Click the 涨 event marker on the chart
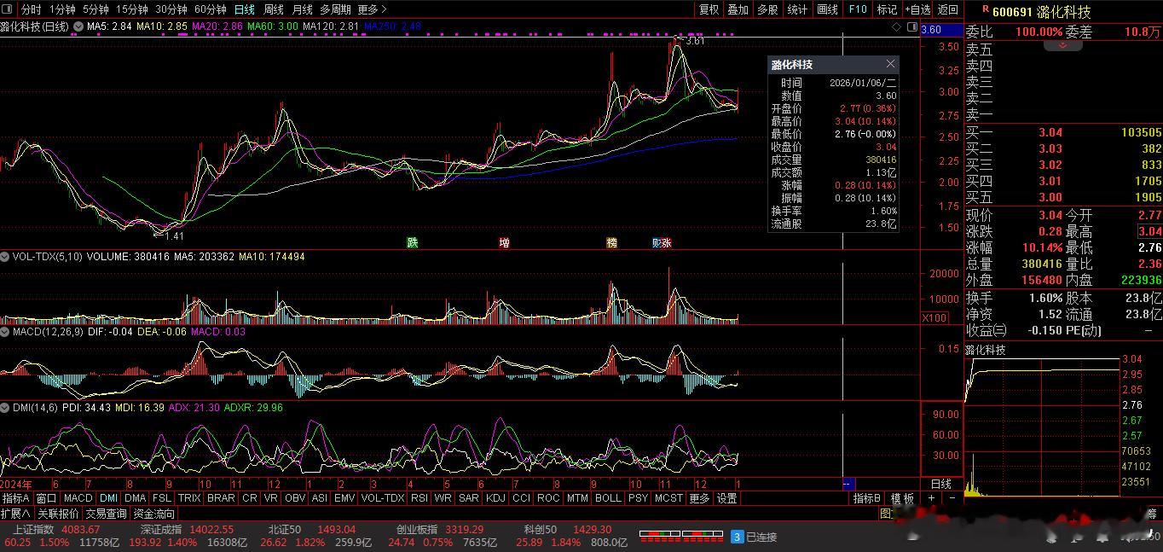Viewport: 1163px width, 552px height. pos(666,243)
